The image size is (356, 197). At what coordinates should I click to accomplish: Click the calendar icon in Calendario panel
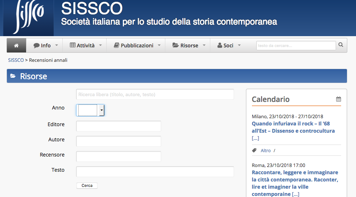tap(339, 99)
